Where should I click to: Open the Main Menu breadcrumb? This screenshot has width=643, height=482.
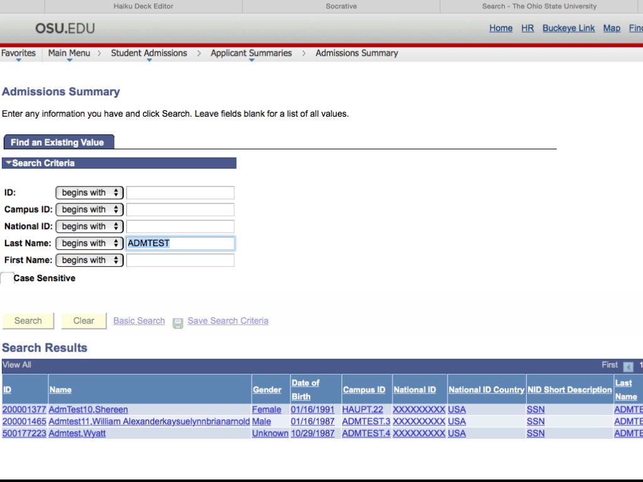[69, 53]
